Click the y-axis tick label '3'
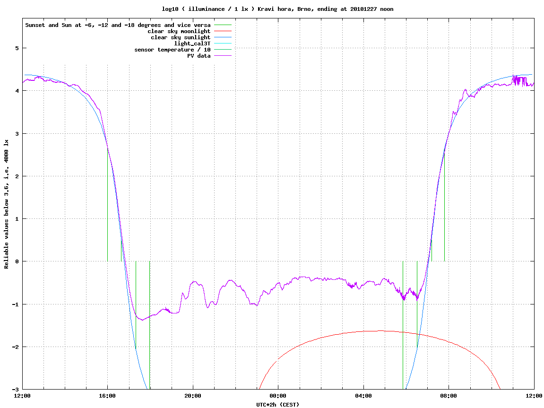 pyautogui.click(x=17, y=134)
